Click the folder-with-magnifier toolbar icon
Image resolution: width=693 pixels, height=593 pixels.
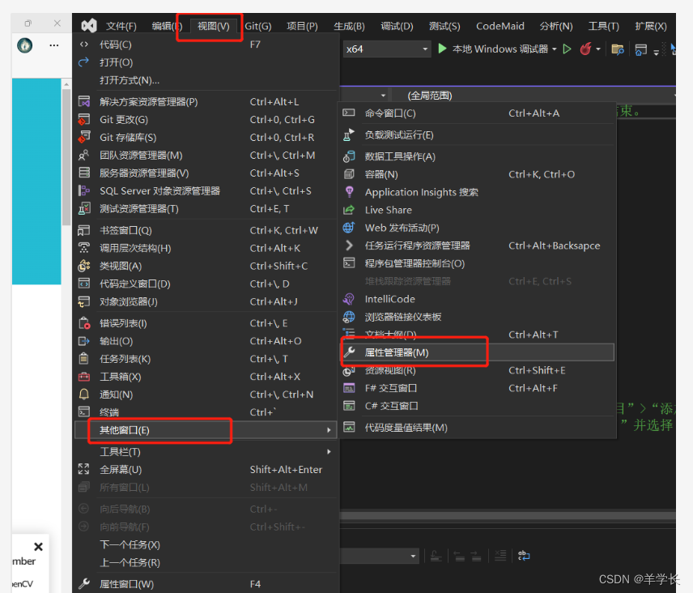click(618, 49)
